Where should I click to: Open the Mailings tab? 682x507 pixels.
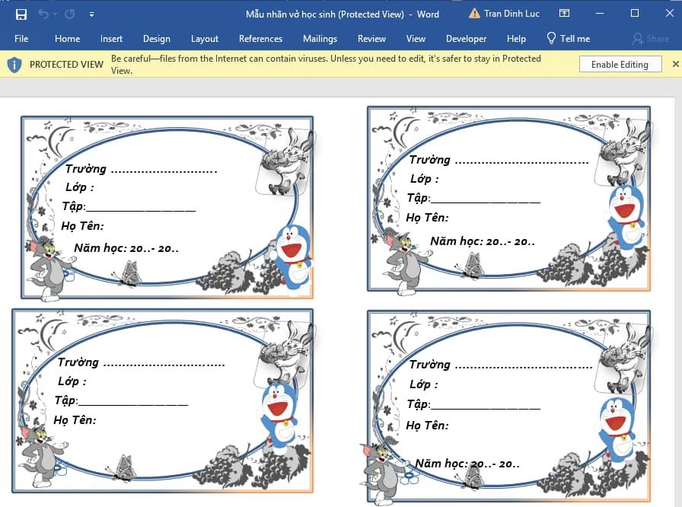[320, 39]
